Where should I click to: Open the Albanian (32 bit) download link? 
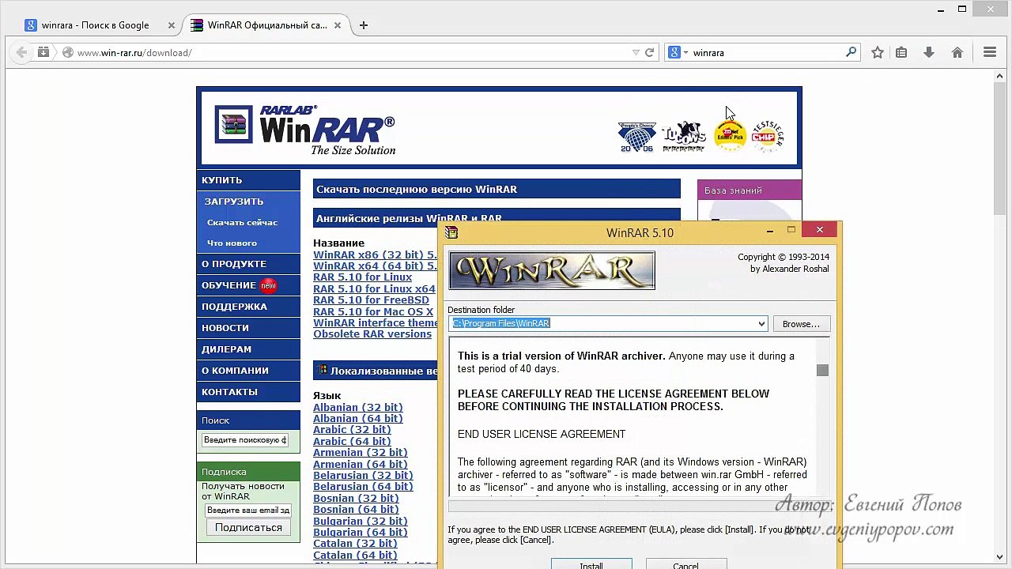[357, 408]
